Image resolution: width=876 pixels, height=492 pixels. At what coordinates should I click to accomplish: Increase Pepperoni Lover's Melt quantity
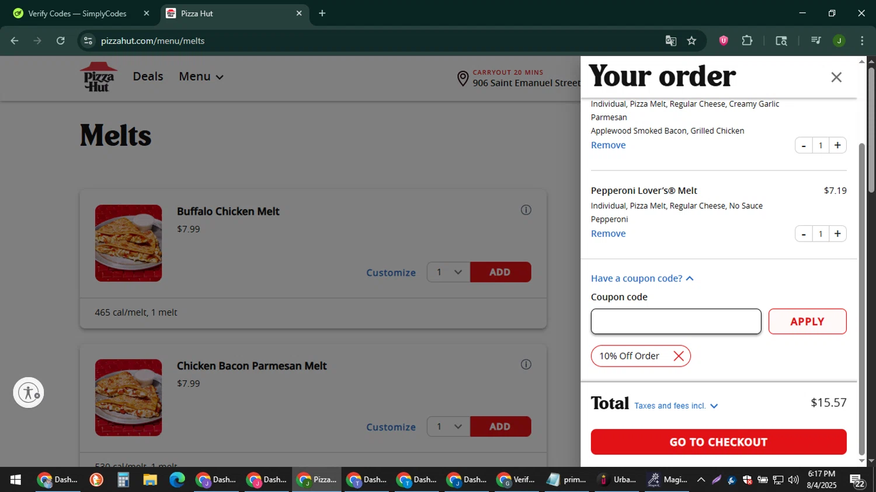[x=837, y=234]
